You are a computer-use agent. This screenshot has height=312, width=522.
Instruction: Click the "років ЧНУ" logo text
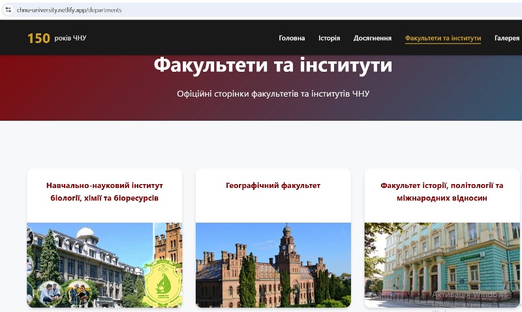(x=70, y=39)
